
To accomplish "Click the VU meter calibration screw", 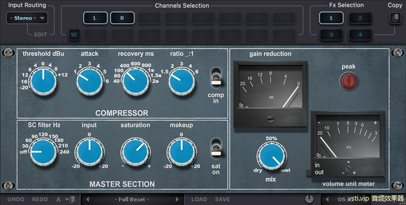I will 348,169.
